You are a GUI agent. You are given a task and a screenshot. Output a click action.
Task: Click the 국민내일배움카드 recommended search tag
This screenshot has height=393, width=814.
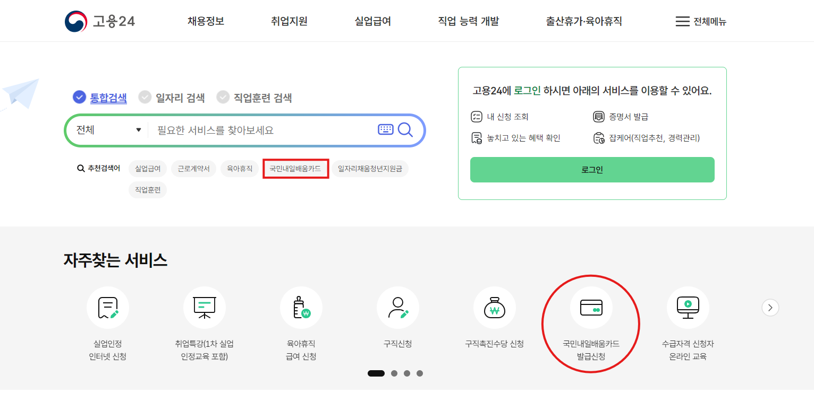click(295, 169)
